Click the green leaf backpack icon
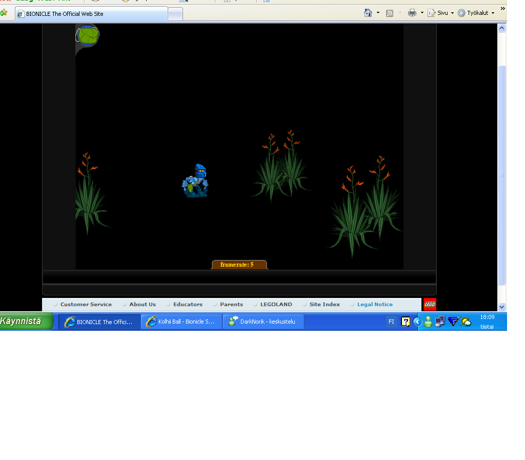The image size is (525, 460). point(87,35)
